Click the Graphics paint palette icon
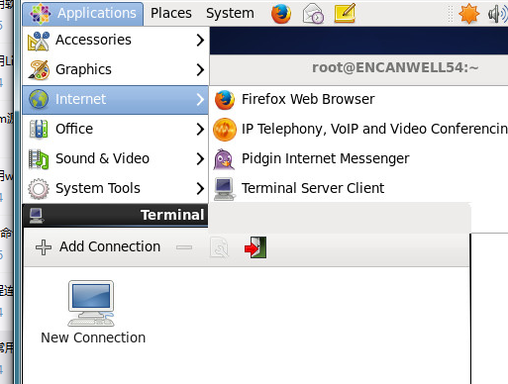This screenshot has height=384, width=508. click(x=39, y=70)
